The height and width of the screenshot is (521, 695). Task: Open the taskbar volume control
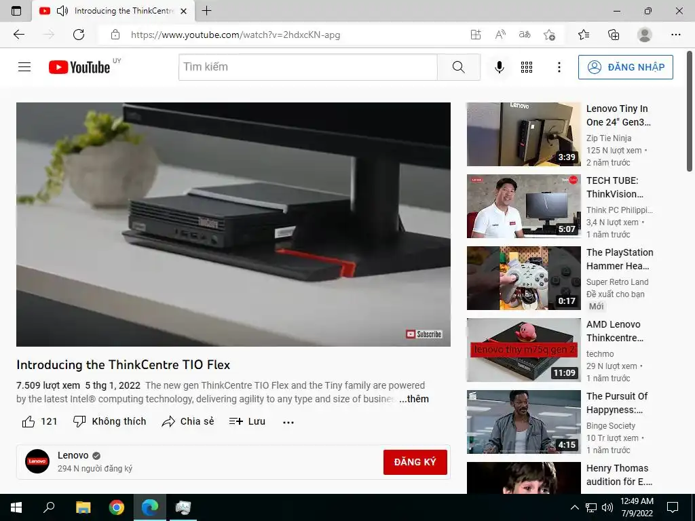click(607, 507)
